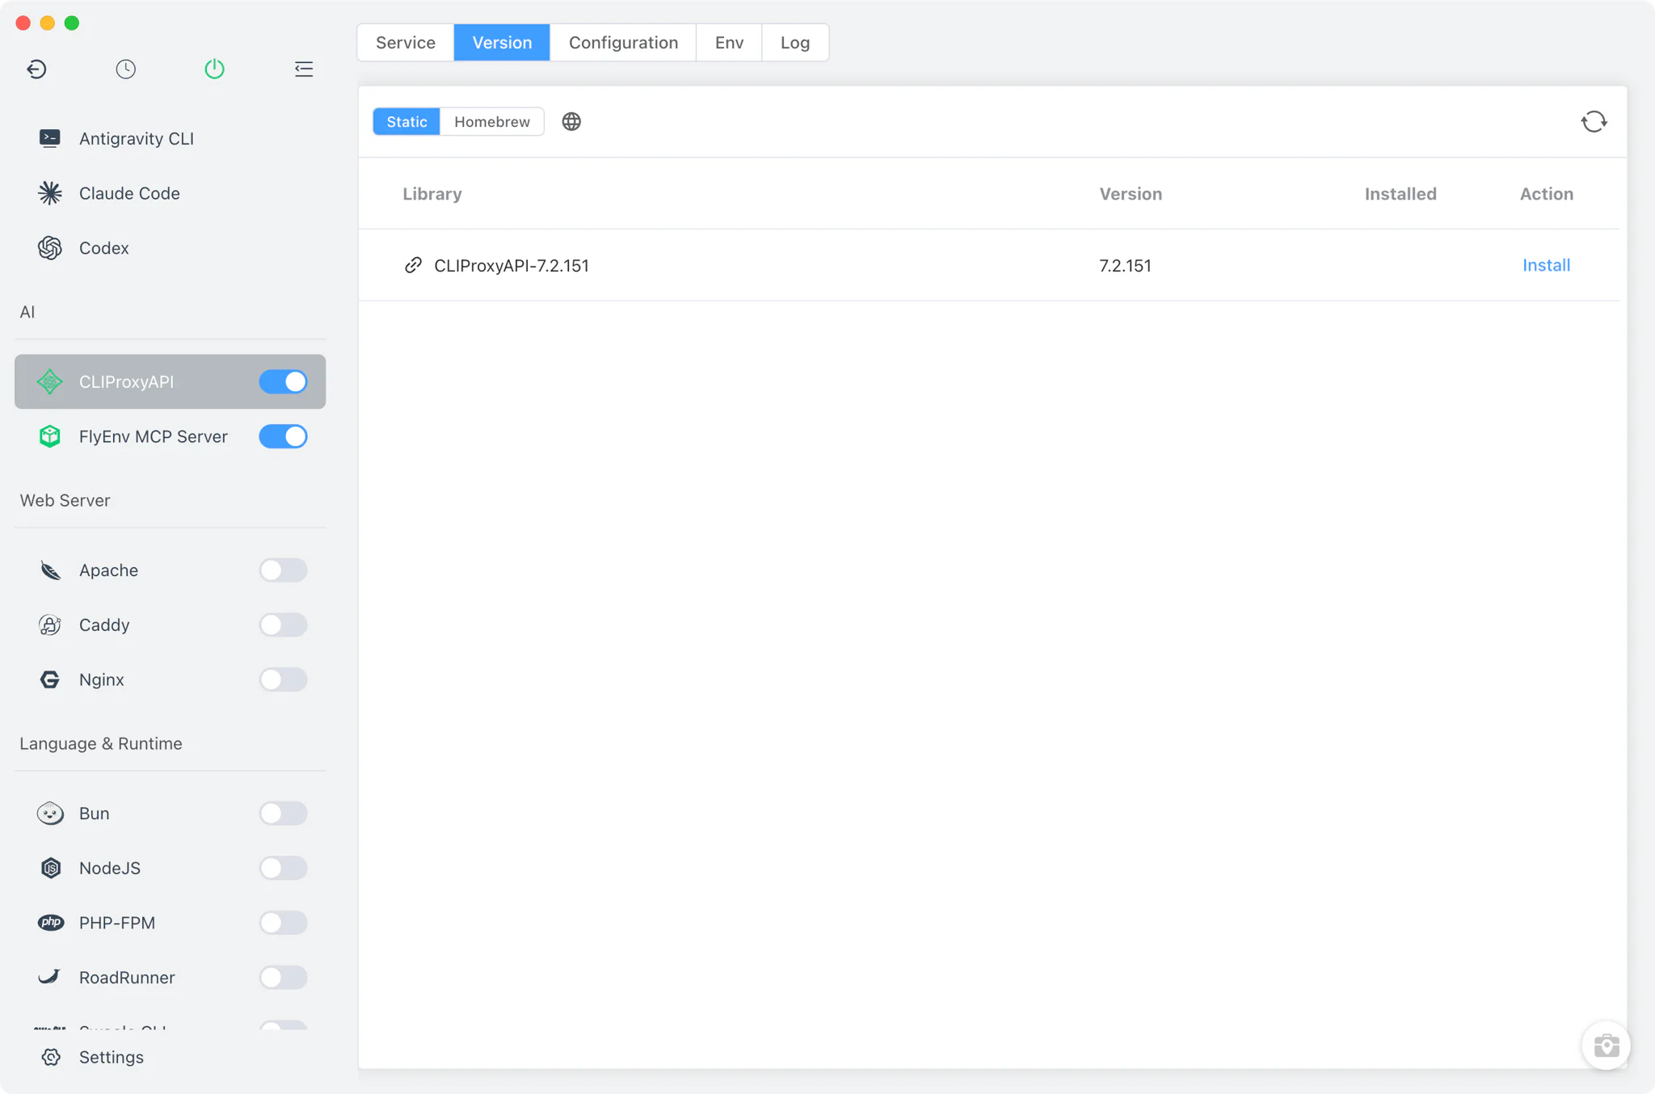This screenshot has height=1094, width=1655.
Task: Click the Language & Runtime section heading
Action: coord(101,743)
